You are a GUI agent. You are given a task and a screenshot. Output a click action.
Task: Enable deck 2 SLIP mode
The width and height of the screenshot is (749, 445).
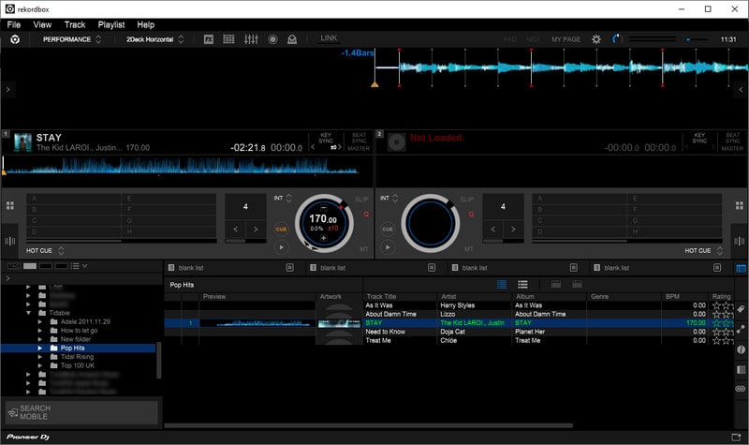[466, 199]
